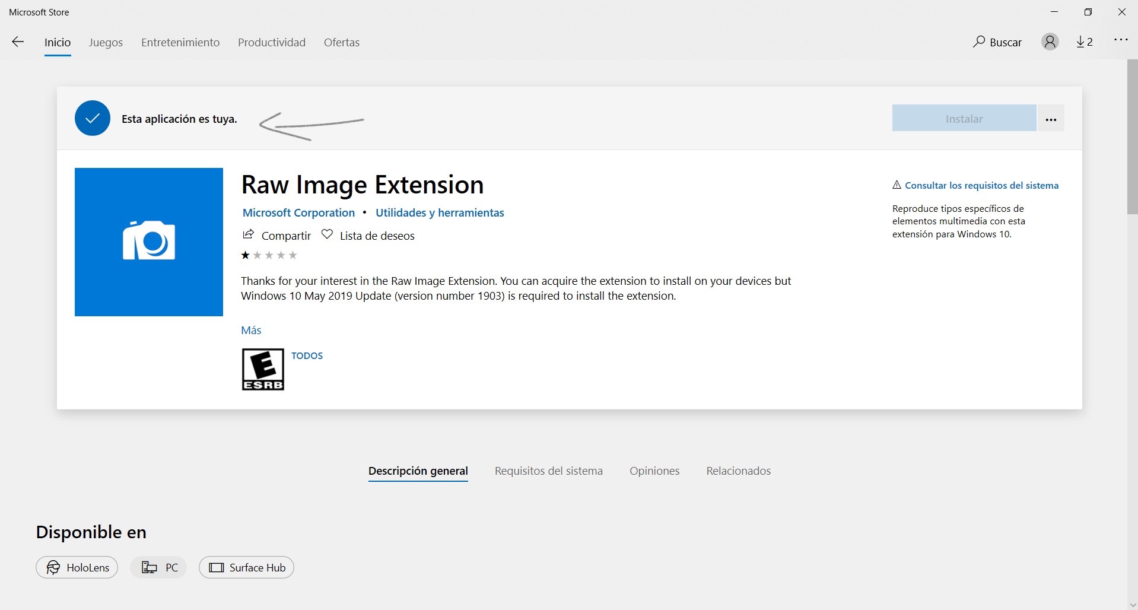Click the TODOS rating link
This screenshot has width=1138, height=610.
click(x=307, y=355)
